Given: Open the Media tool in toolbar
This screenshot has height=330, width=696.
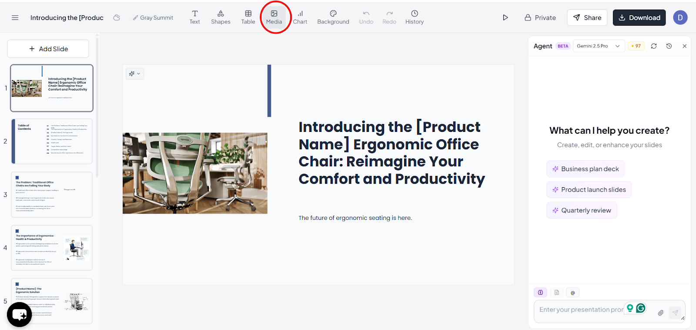Looking at the screenshot, I should pyautogui.click(x=274, y=17).
